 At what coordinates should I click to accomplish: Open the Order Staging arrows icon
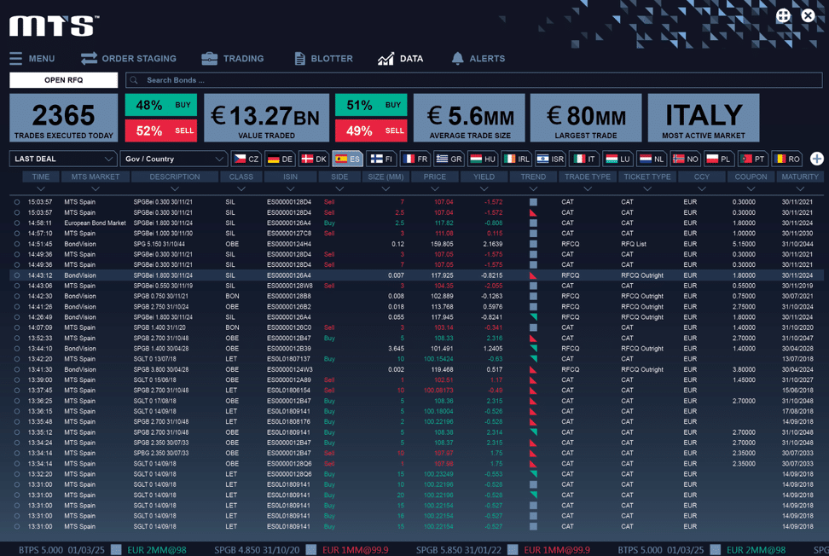[x=89, y=58]
